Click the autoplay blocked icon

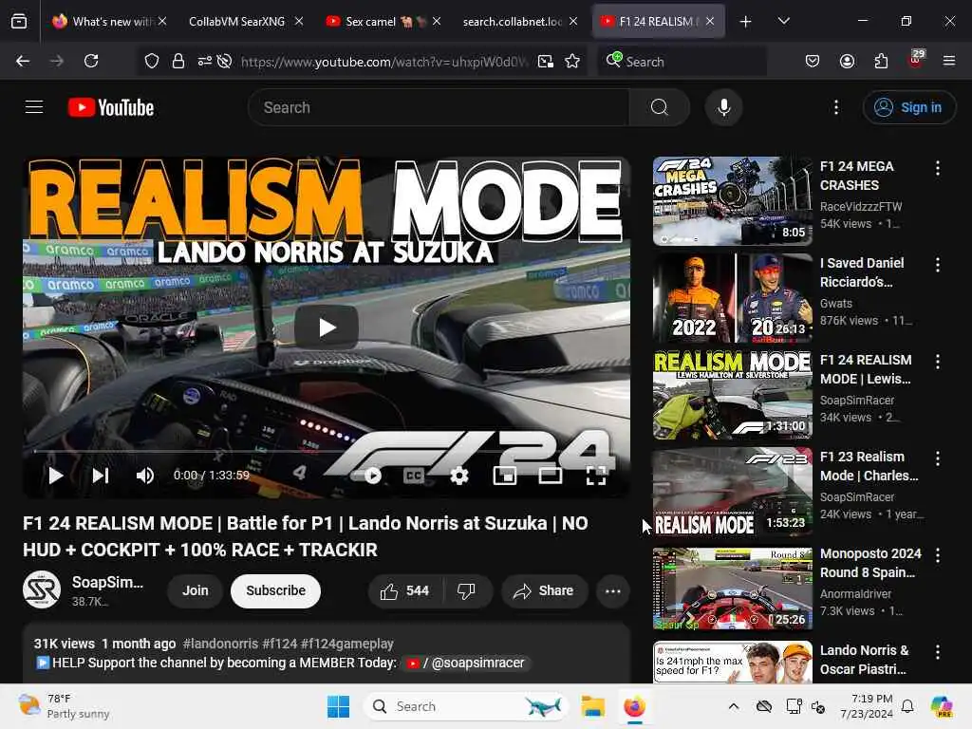click(225, 61)
